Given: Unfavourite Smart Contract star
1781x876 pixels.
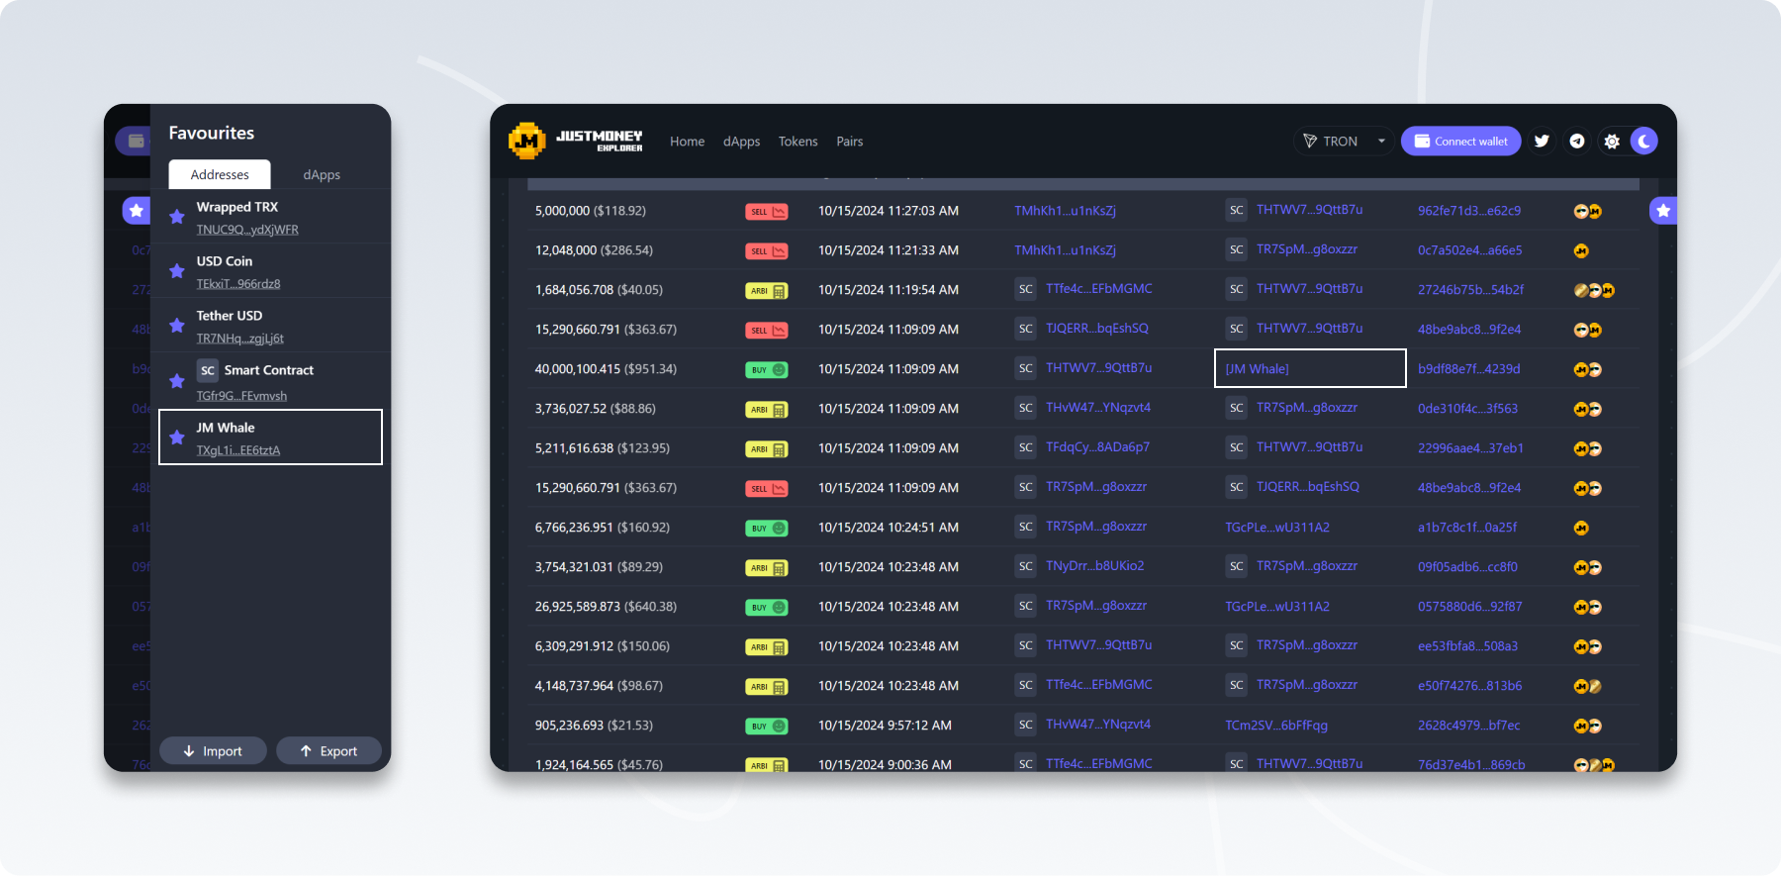Looking at the screenshot, I should [x=177, y=381].
